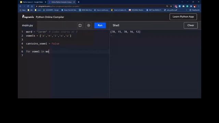Open the Chrome three-dot menu

click(x=198, y=6)
